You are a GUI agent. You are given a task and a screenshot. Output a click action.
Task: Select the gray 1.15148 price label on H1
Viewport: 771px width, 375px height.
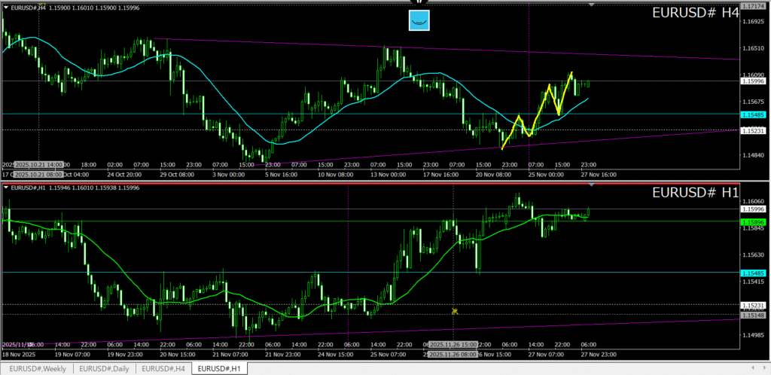coord(754,315)
